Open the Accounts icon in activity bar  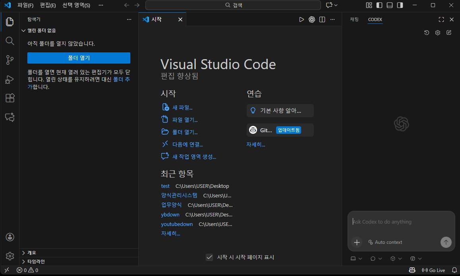click(10, 237)
